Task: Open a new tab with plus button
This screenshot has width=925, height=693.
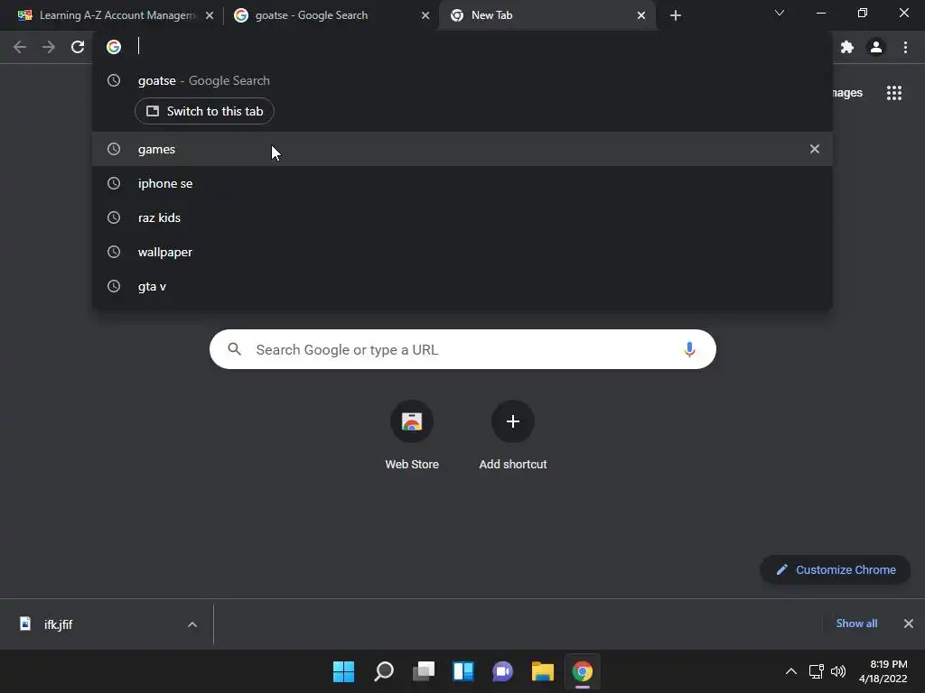Action: click(x=676, y=15)
